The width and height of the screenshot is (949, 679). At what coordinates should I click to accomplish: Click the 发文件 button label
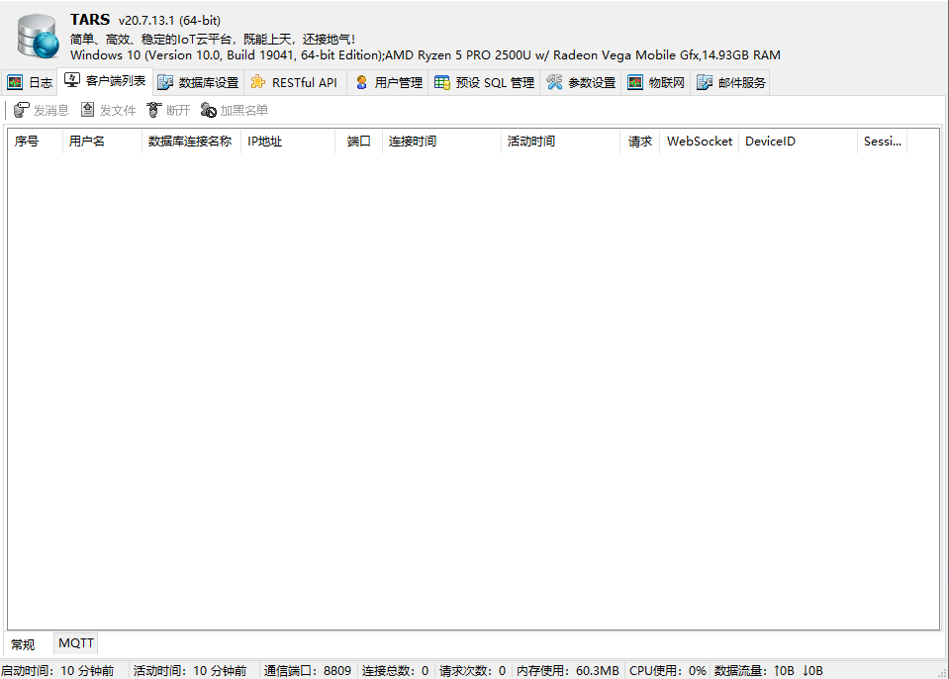[118, 110]
